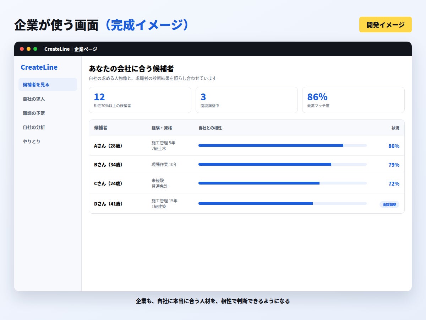426x320 pixels.
Task: Click Dさん compatibility progress bar
Action: click(x=283, y=203)
